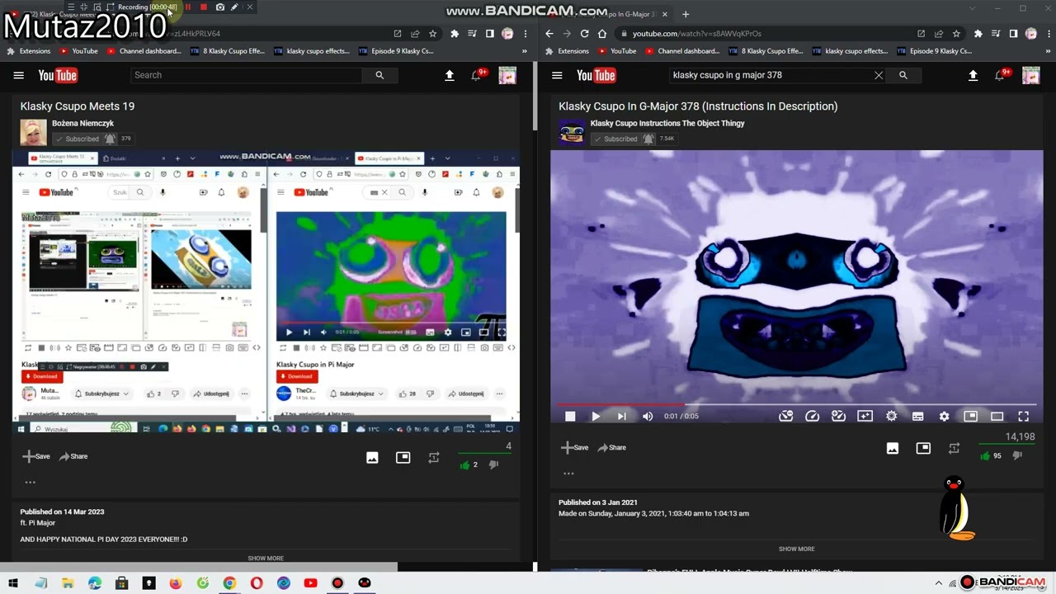The image size is (1056, 594).
Task: Open miniplayer from the G-Major player controls
Action: 970,417
